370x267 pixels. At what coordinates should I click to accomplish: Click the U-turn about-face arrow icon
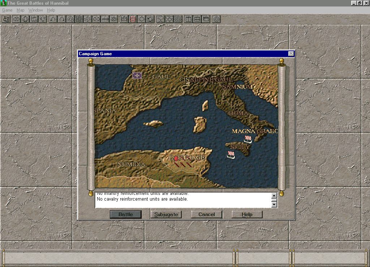[x=70, y=19]
